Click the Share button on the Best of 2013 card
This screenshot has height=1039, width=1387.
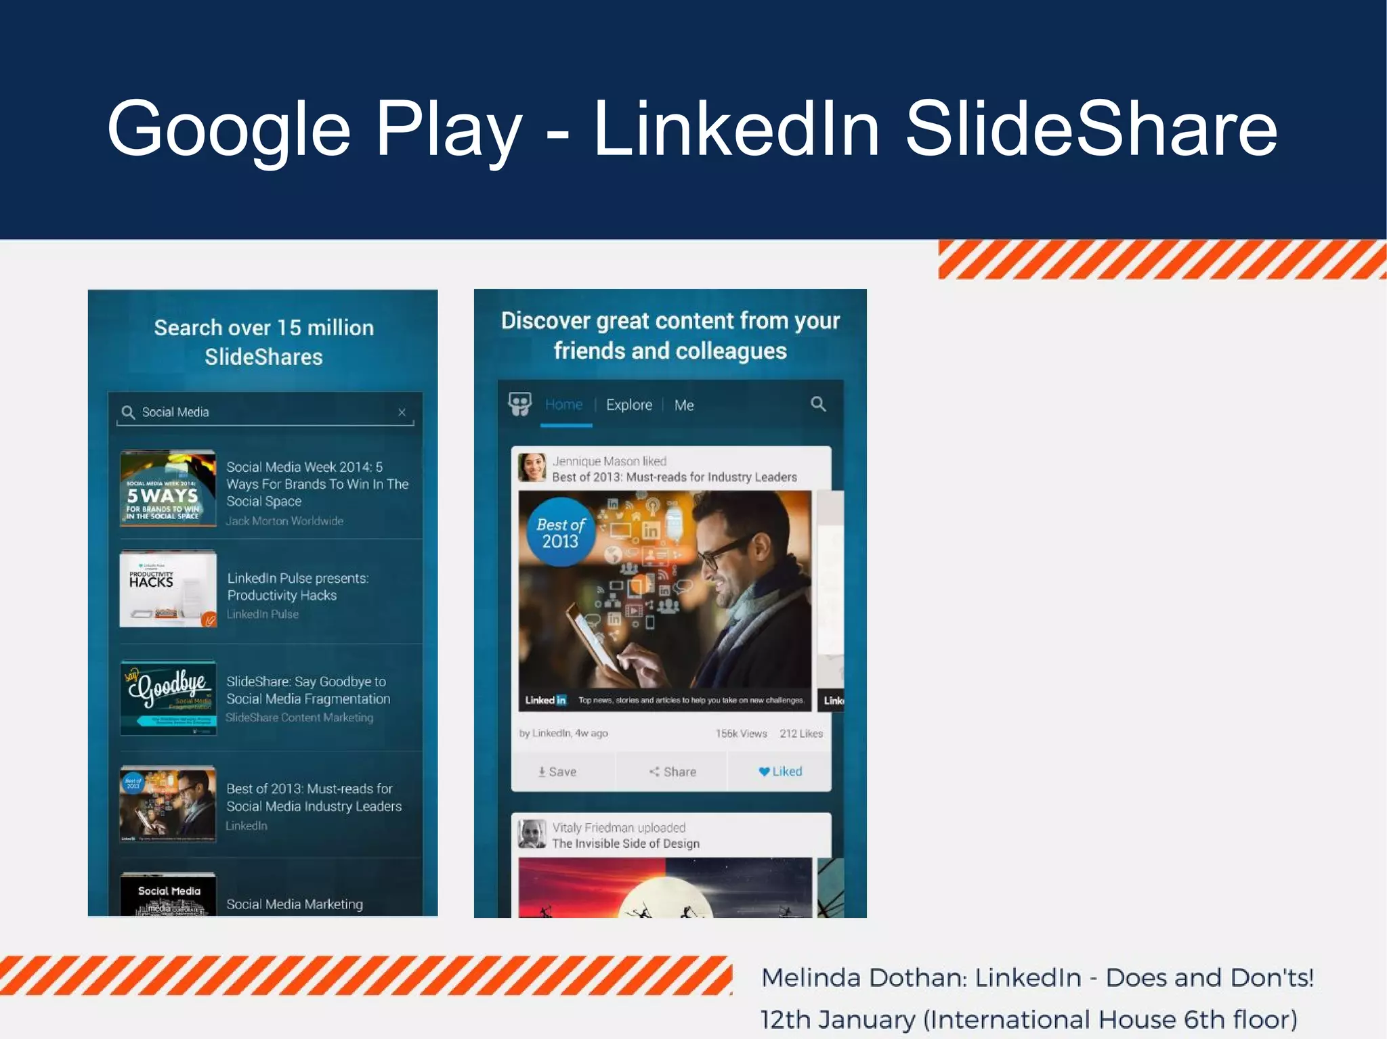tap(673, 772)
